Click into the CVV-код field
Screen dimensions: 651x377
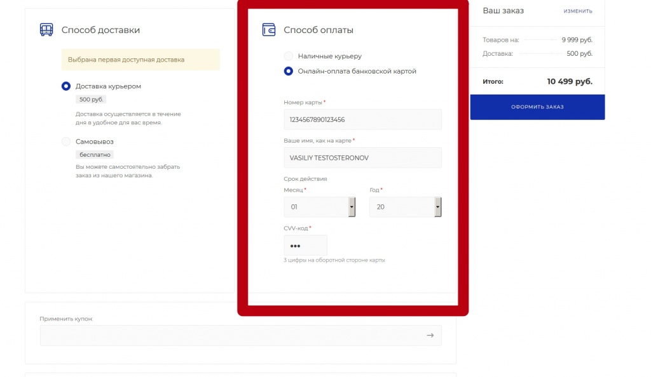(305, 246)
